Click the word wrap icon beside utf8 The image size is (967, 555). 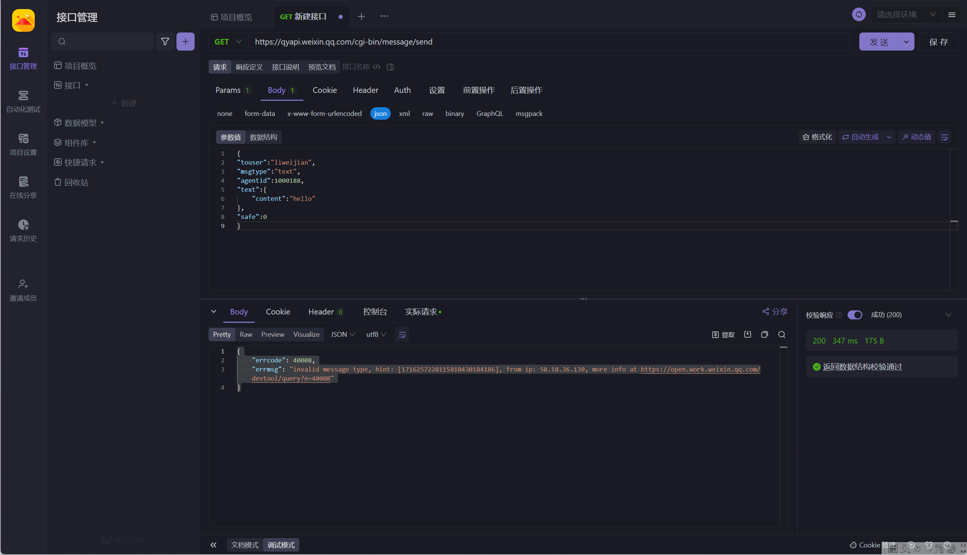[402, 334]
